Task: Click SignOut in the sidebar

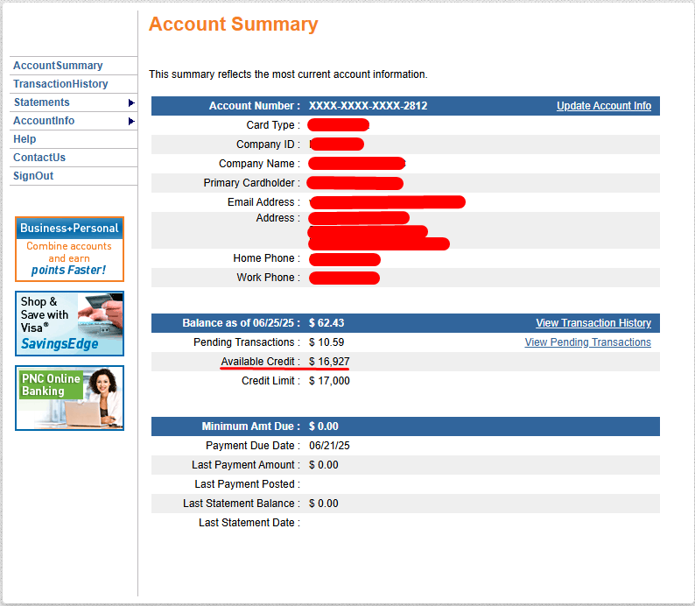Action: (33, 176)
